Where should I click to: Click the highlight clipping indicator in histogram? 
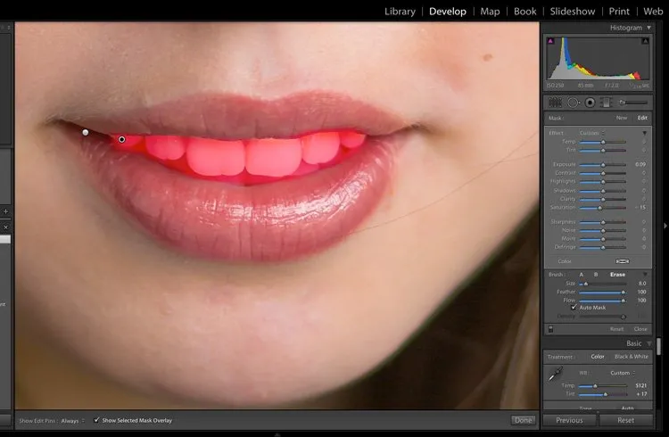[x=646, y=41]
